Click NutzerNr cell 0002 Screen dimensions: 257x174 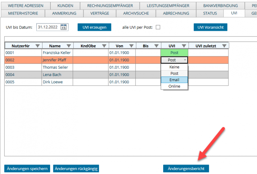23,60
